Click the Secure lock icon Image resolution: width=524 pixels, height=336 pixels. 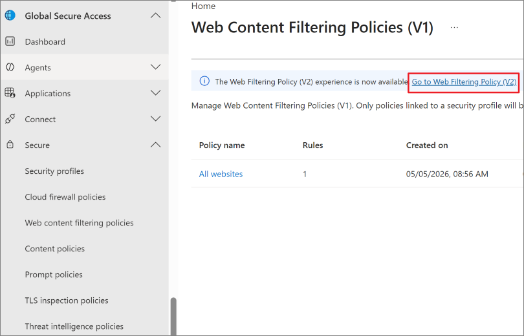10,145
